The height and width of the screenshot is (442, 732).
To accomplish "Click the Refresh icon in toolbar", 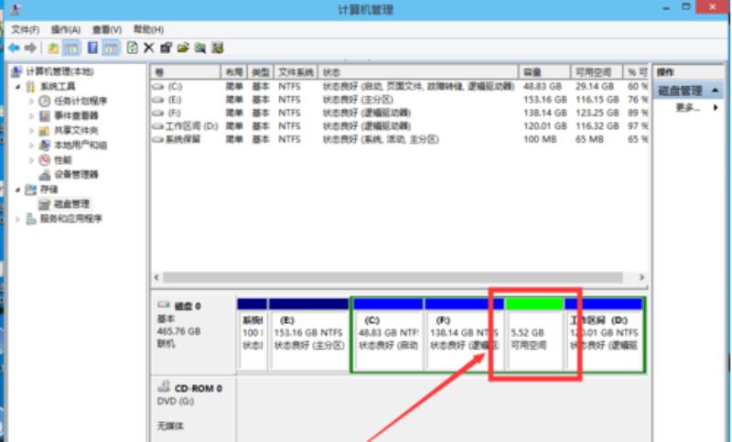I will click(x=133, y=47).
